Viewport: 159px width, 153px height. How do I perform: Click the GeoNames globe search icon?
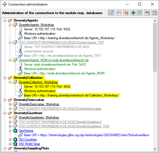click(x=15, y=131)
